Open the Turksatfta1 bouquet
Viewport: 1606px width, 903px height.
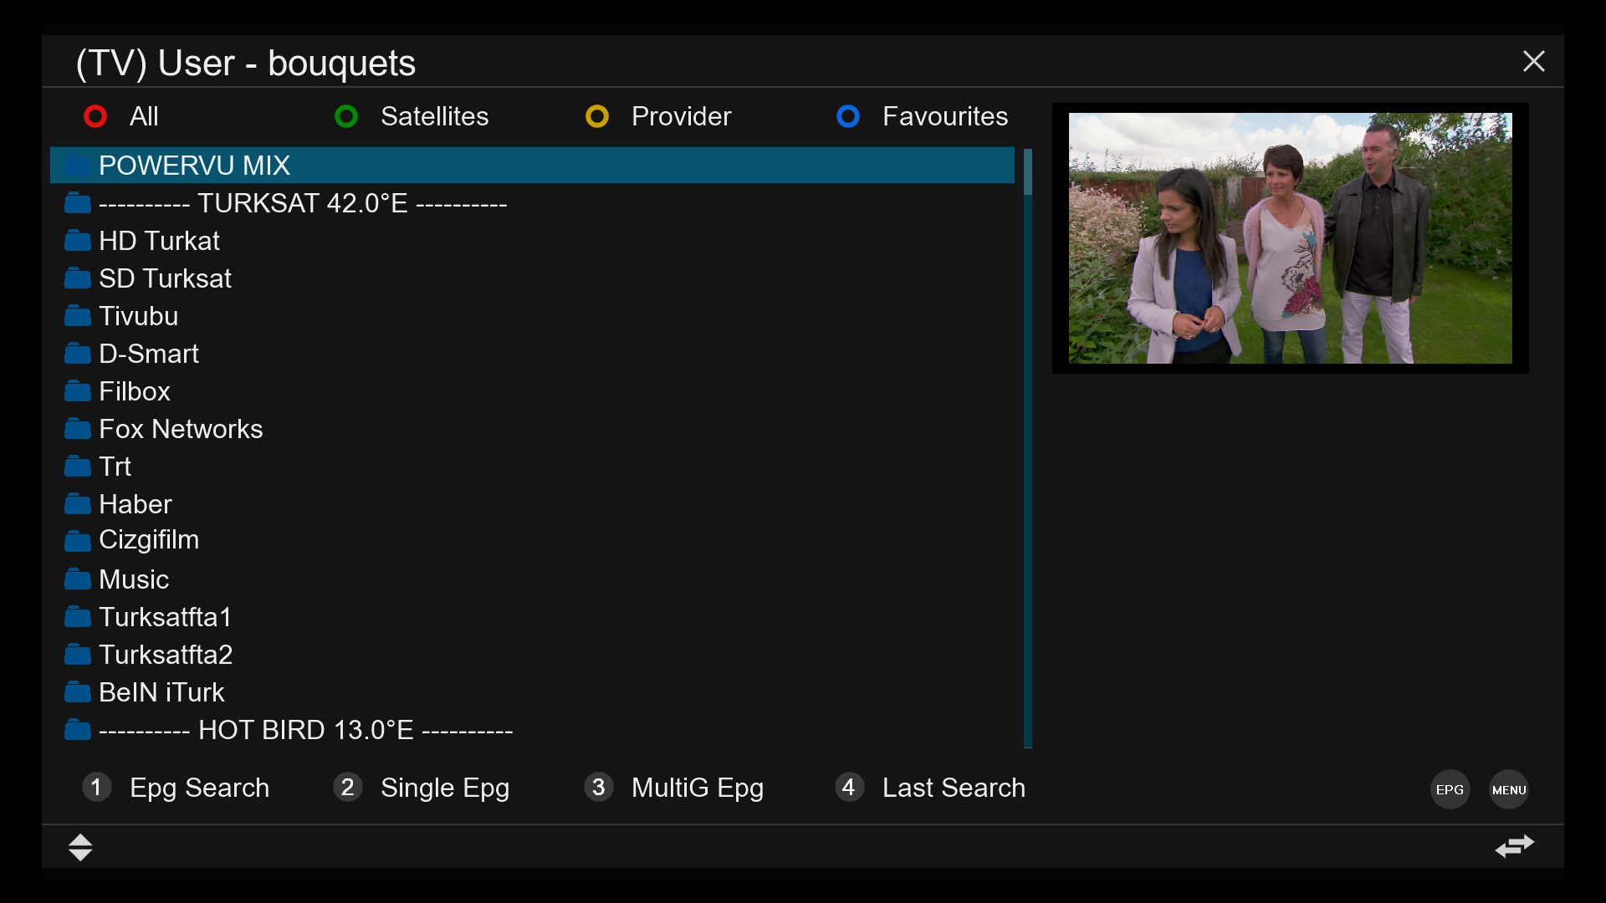point(532,617)
